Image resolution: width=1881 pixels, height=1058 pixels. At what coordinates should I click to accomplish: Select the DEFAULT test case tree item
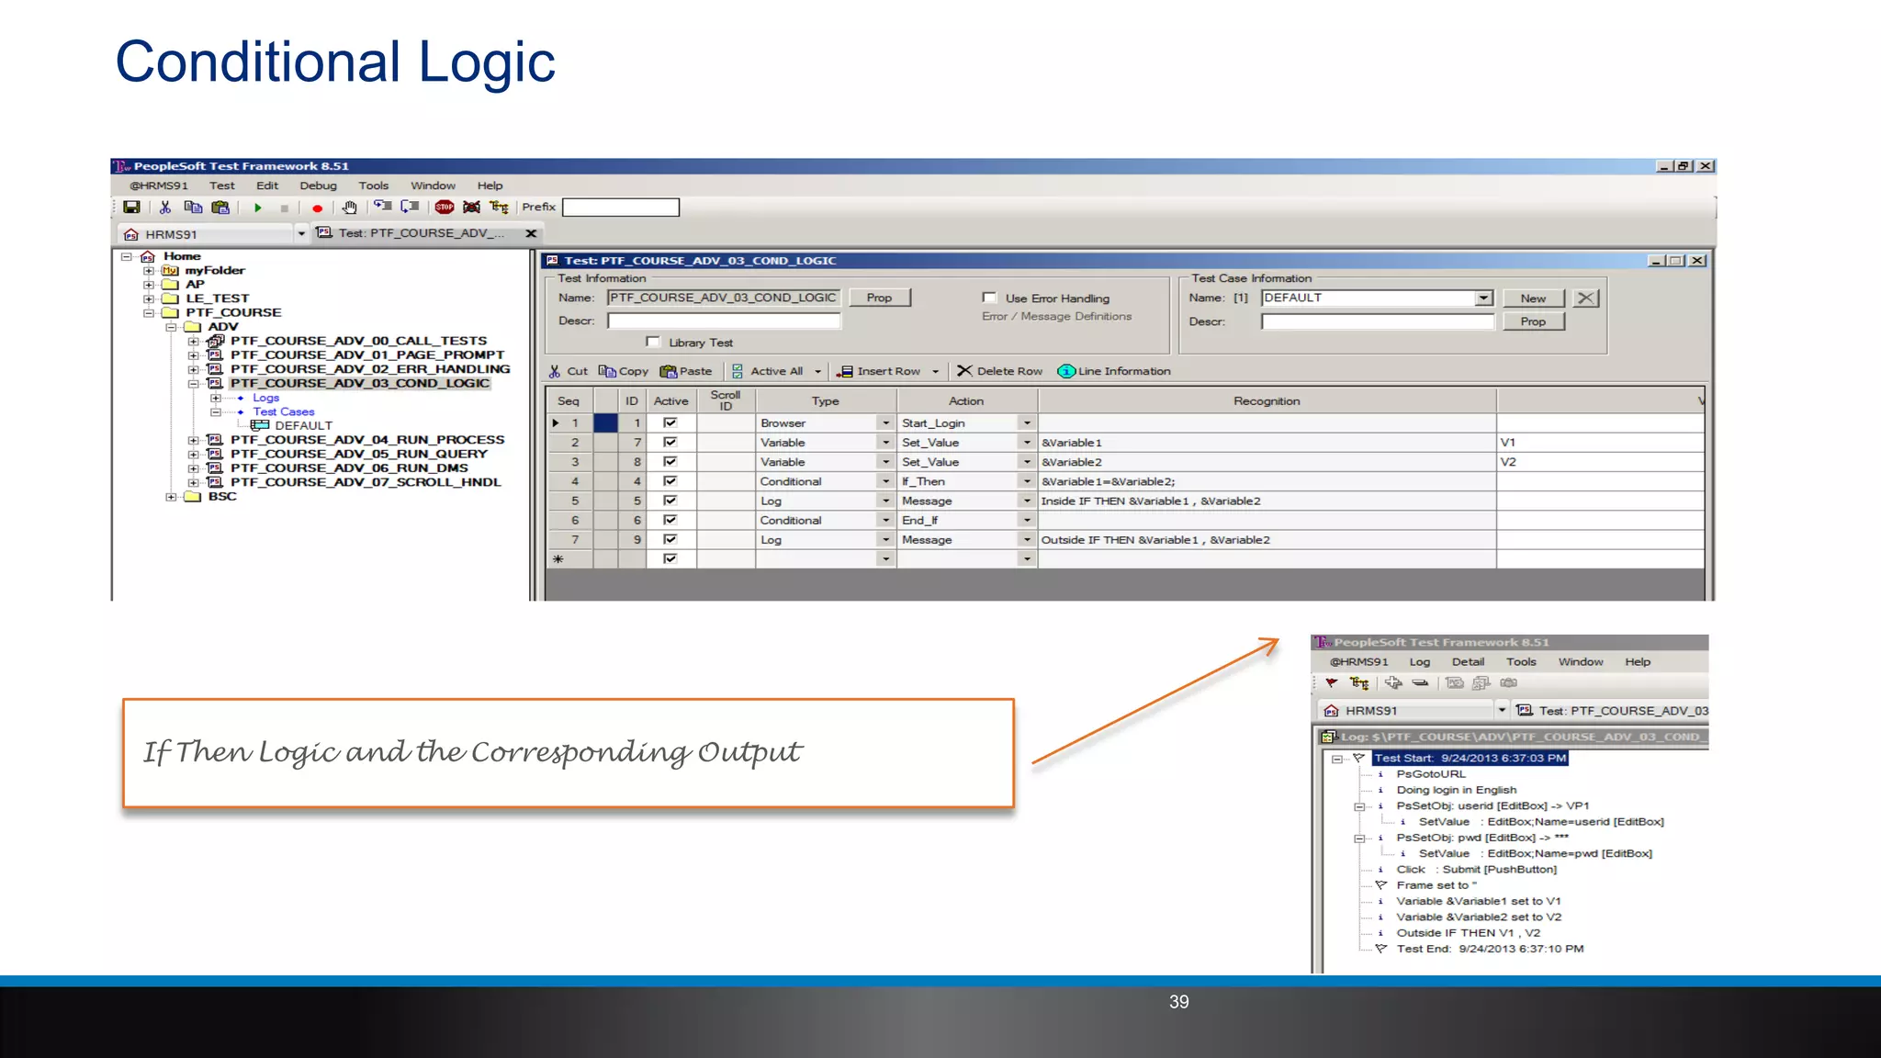303,426
